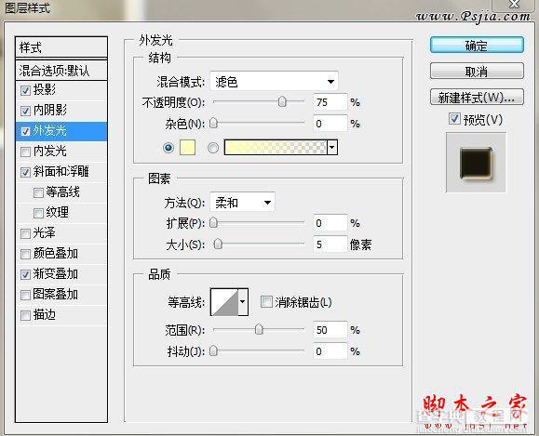
Task: Enable the 内发光 checkbox
Action: tap(25, 152)
